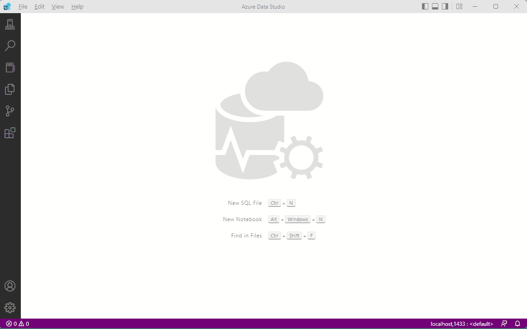
Task: Open the Accounts icon in activity bar
Action: 10,286
